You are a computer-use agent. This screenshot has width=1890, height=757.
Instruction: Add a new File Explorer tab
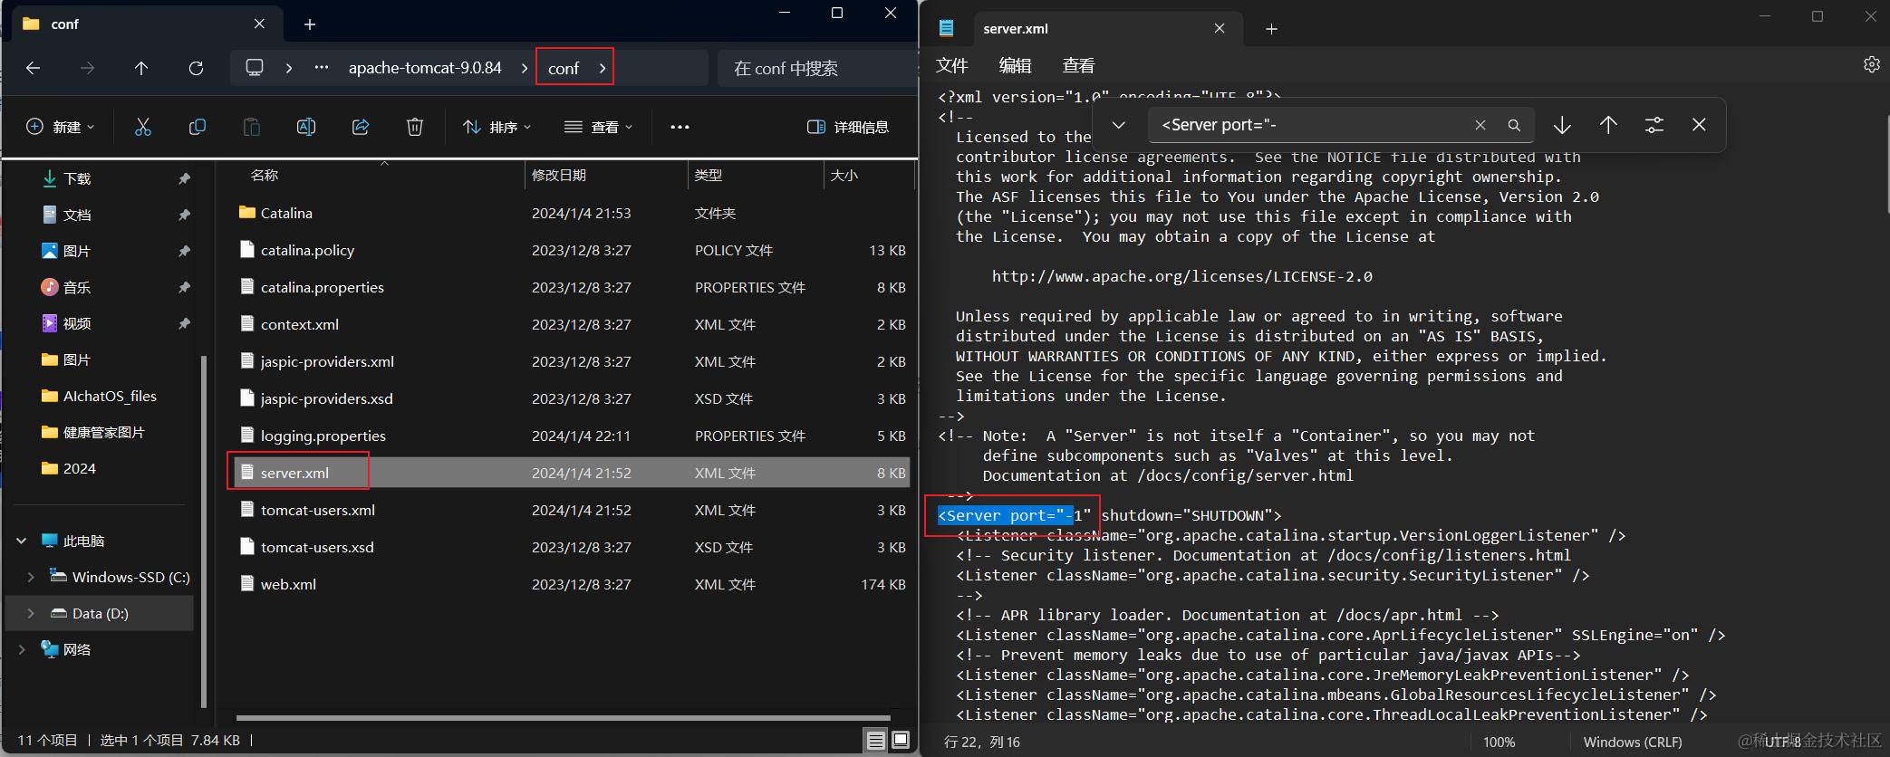coord(310,24)
